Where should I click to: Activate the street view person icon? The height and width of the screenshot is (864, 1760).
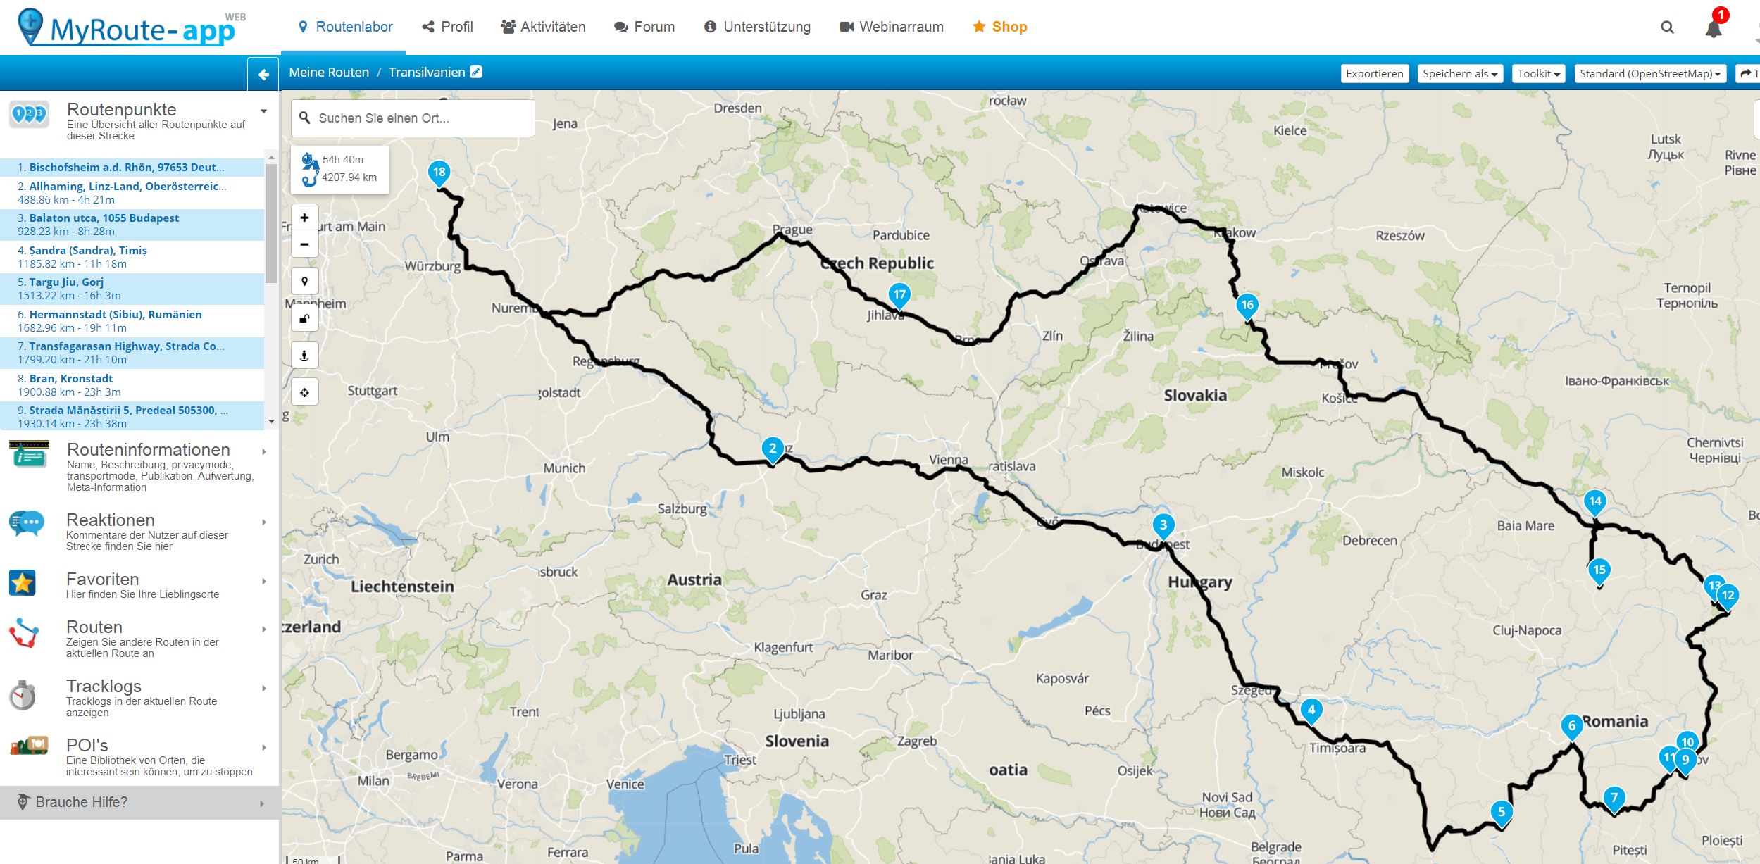click(x=304, y=356)
